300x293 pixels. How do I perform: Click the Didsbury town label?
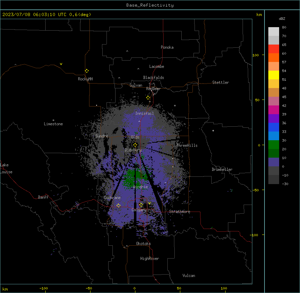point(133,150)
